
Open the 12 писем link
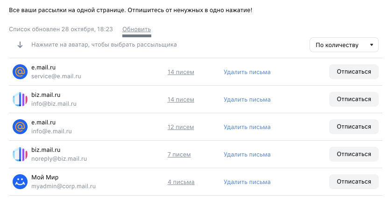point(181,127)
